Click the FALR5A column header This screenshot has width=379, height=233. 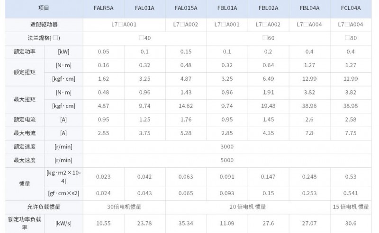point(103,8)
